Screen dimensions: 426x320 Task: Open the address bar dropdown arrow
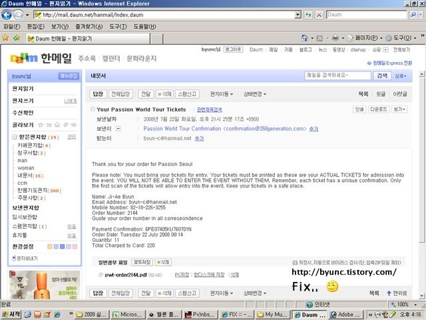pos(298,15)
